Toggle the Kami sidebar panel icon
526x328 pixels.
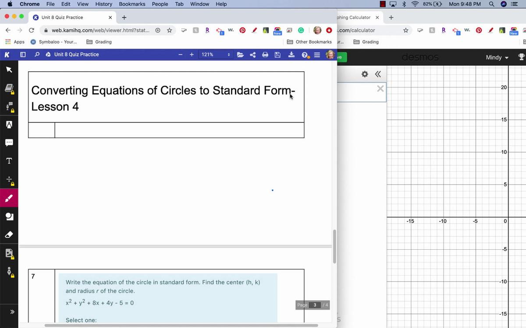[x=23, y=55]
